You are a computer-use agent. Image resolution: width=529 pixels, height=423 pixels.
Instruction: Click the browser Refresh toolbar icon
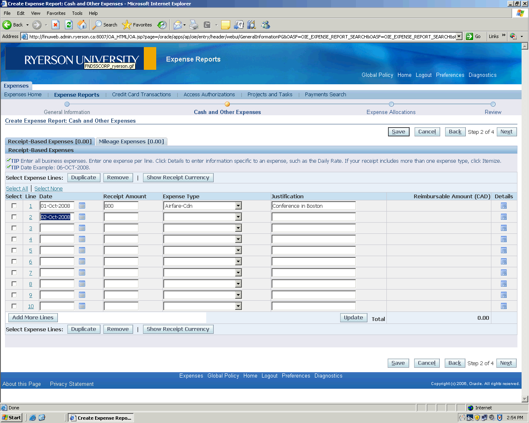pyautogui.click(x=69, y=25)
